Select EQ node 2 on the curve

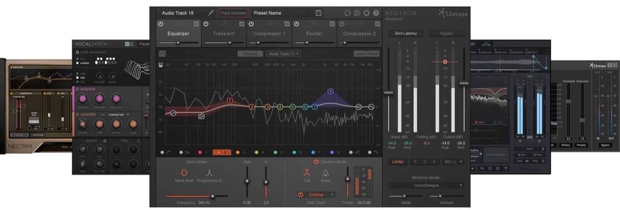coord(252,107)
